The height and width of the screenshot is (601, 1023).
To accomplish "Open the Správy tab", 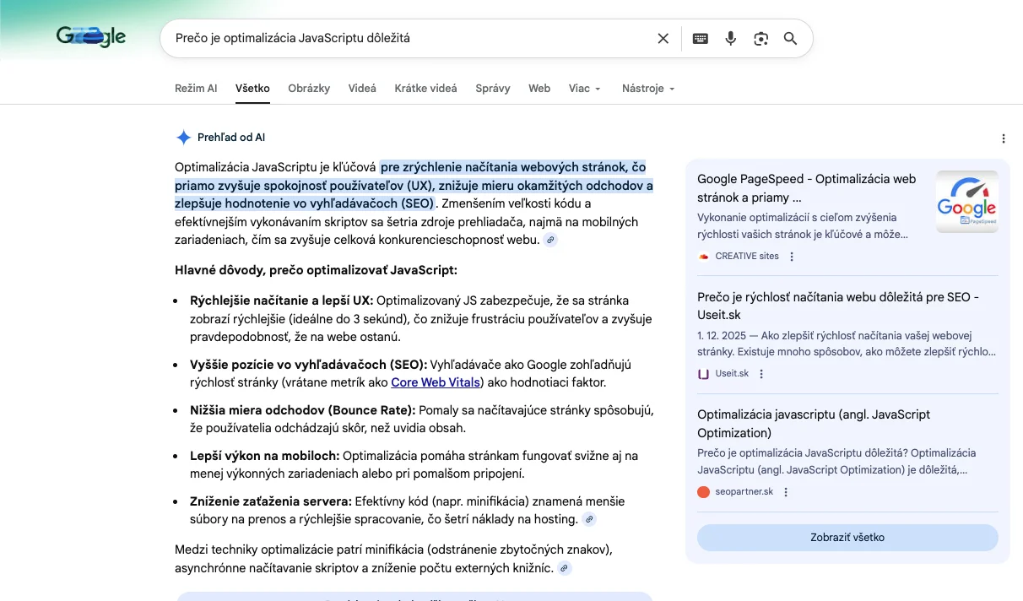I will tap(493, 89).
